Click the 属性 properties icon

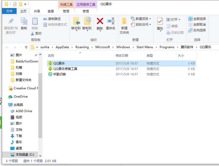pos(160,21)
